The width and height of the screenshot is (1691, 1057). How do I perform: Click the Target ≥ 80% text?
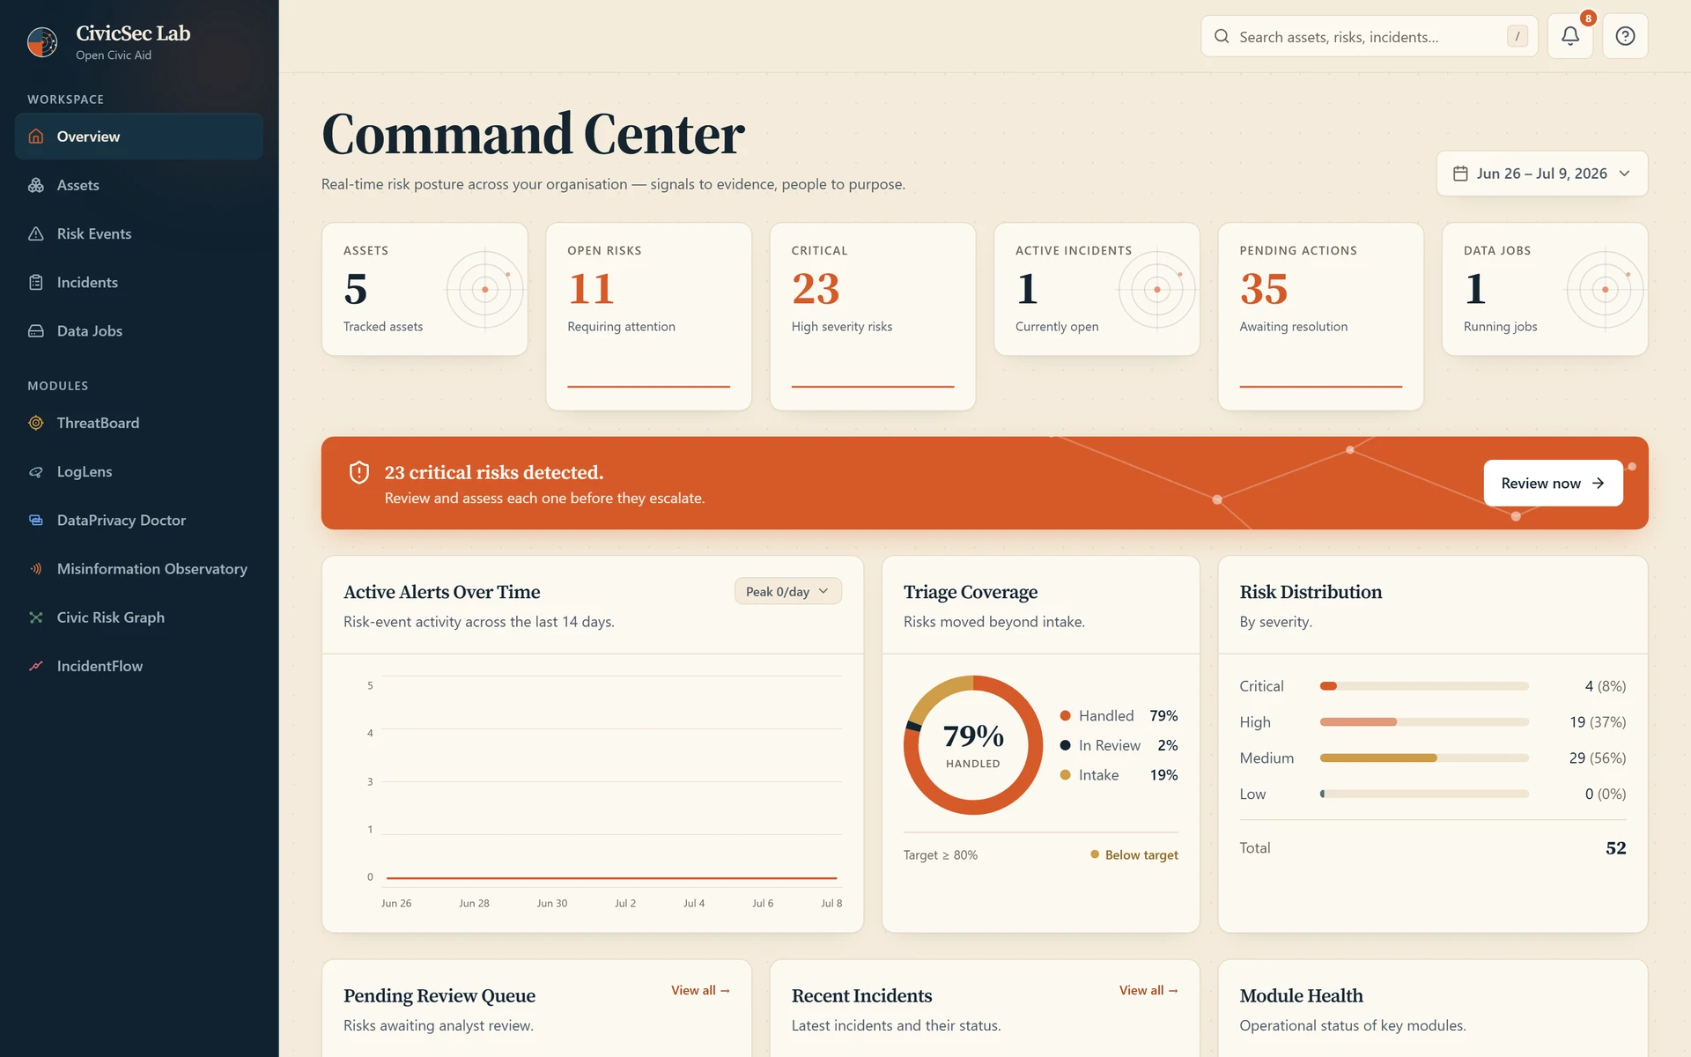941,854
